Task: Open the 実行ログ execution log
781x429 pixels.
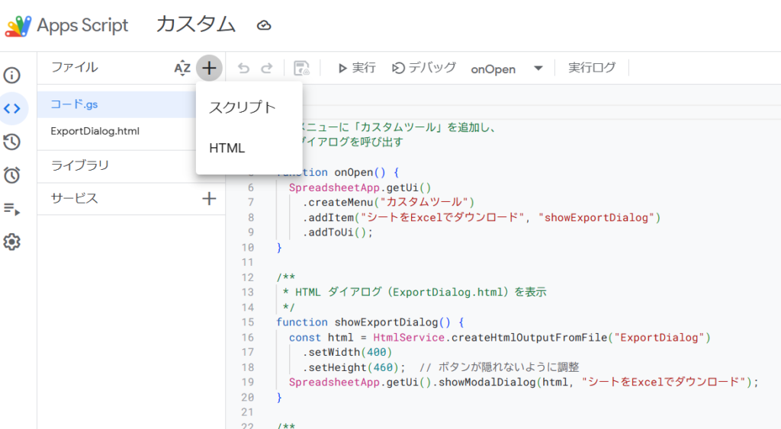Action: (x=592, y=68)
